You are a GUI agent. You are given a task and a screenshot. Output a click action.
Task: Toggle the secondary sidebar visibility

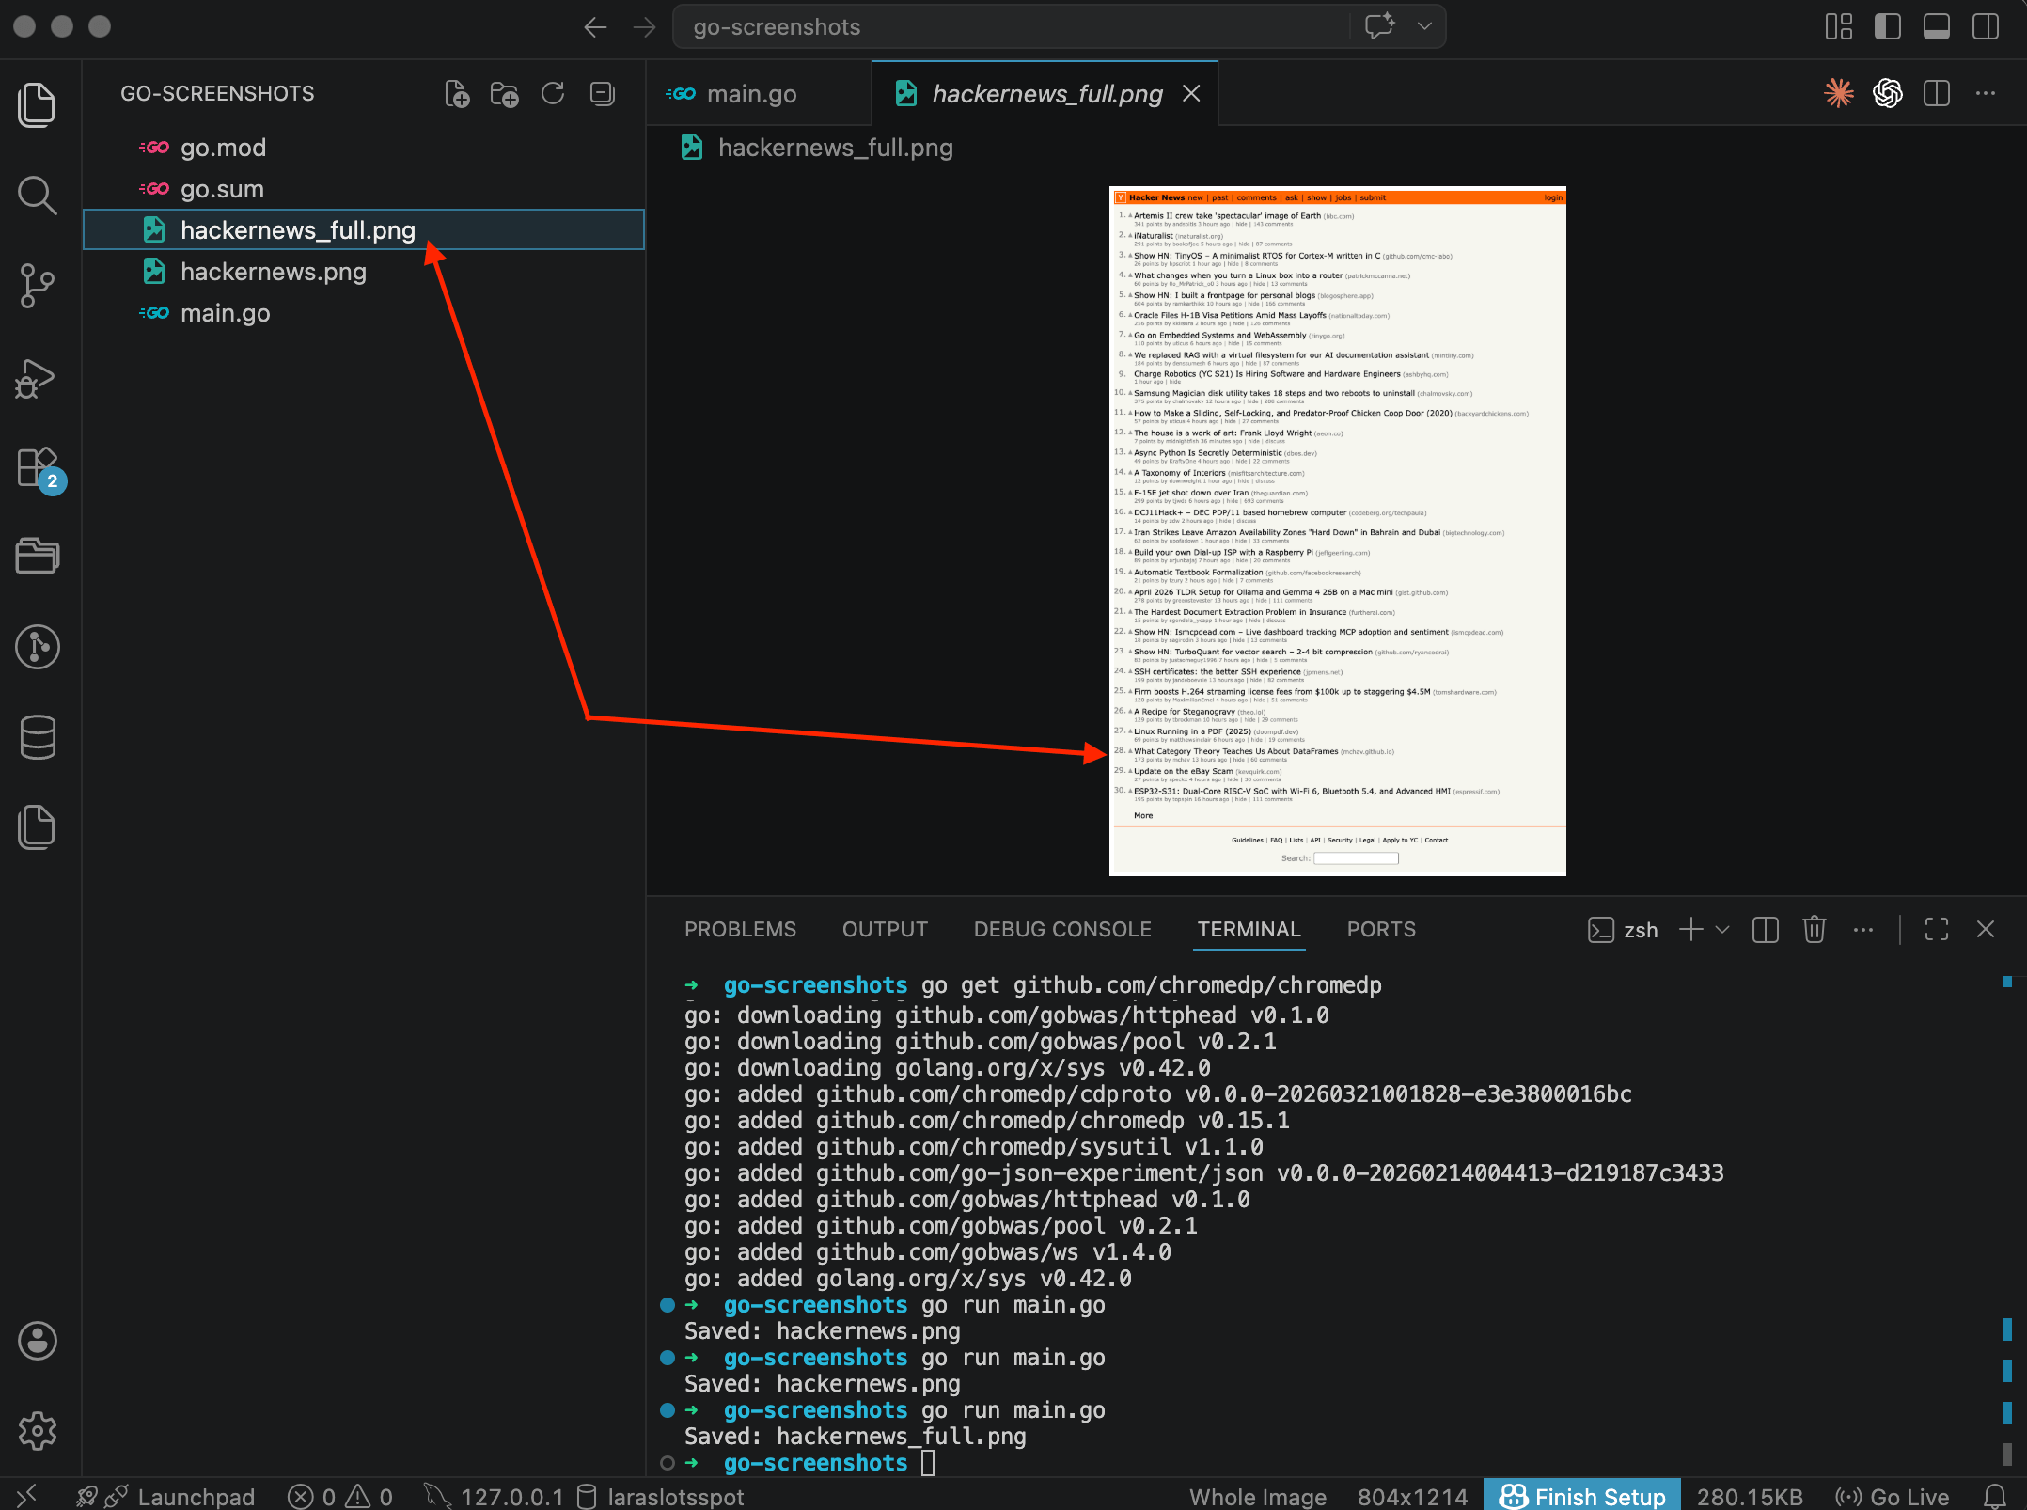[1985, 26]
